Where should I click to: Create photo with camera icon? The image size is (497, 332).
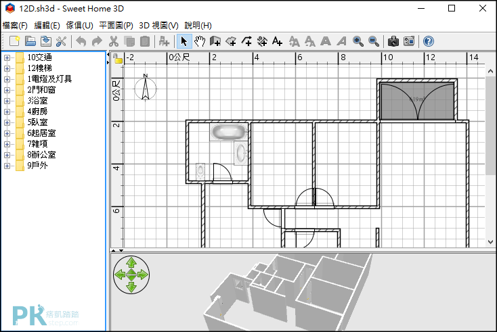click(393, 41)
